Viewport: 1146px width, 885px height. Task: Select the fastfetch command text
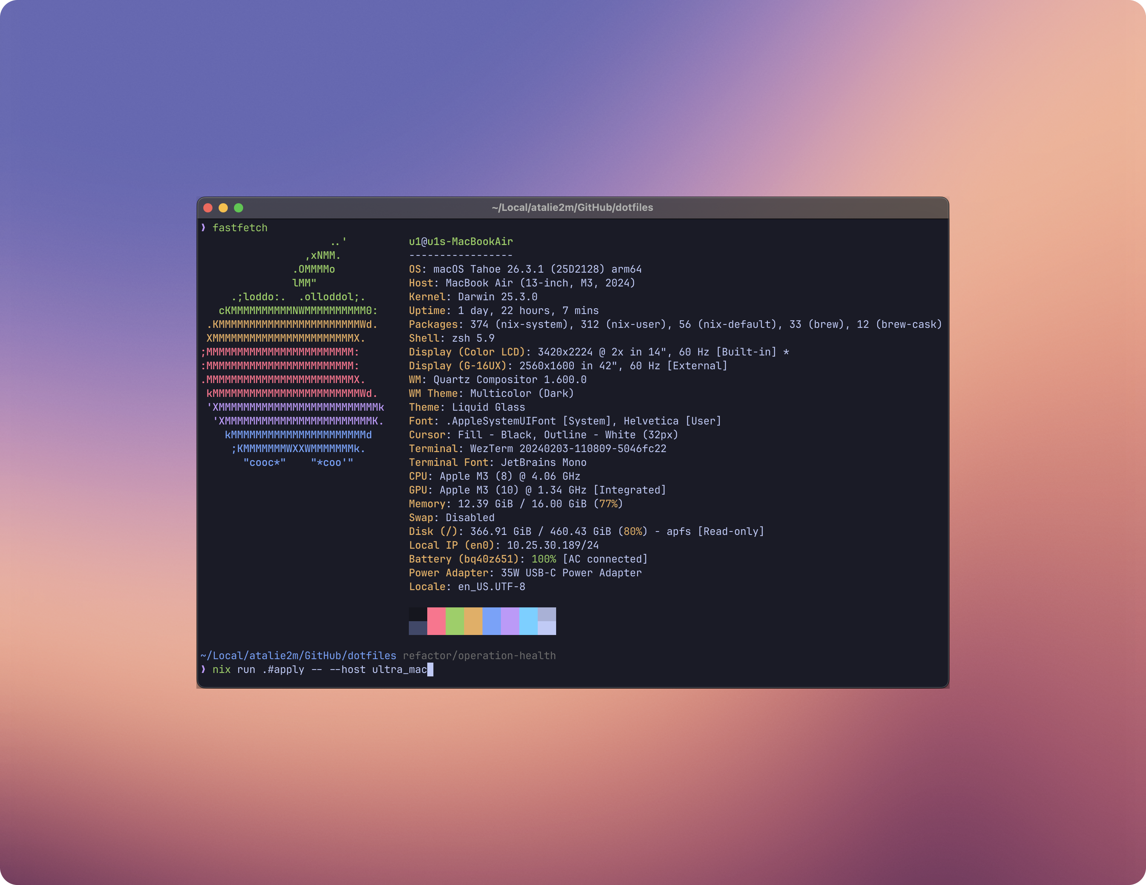[240, 227]
